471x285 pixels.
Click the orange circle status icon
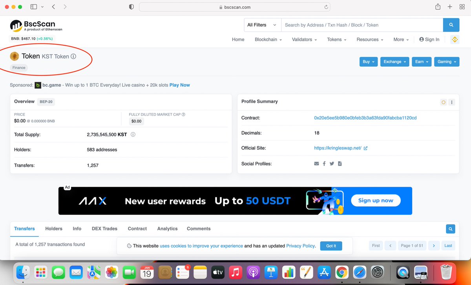coord(444,102)
